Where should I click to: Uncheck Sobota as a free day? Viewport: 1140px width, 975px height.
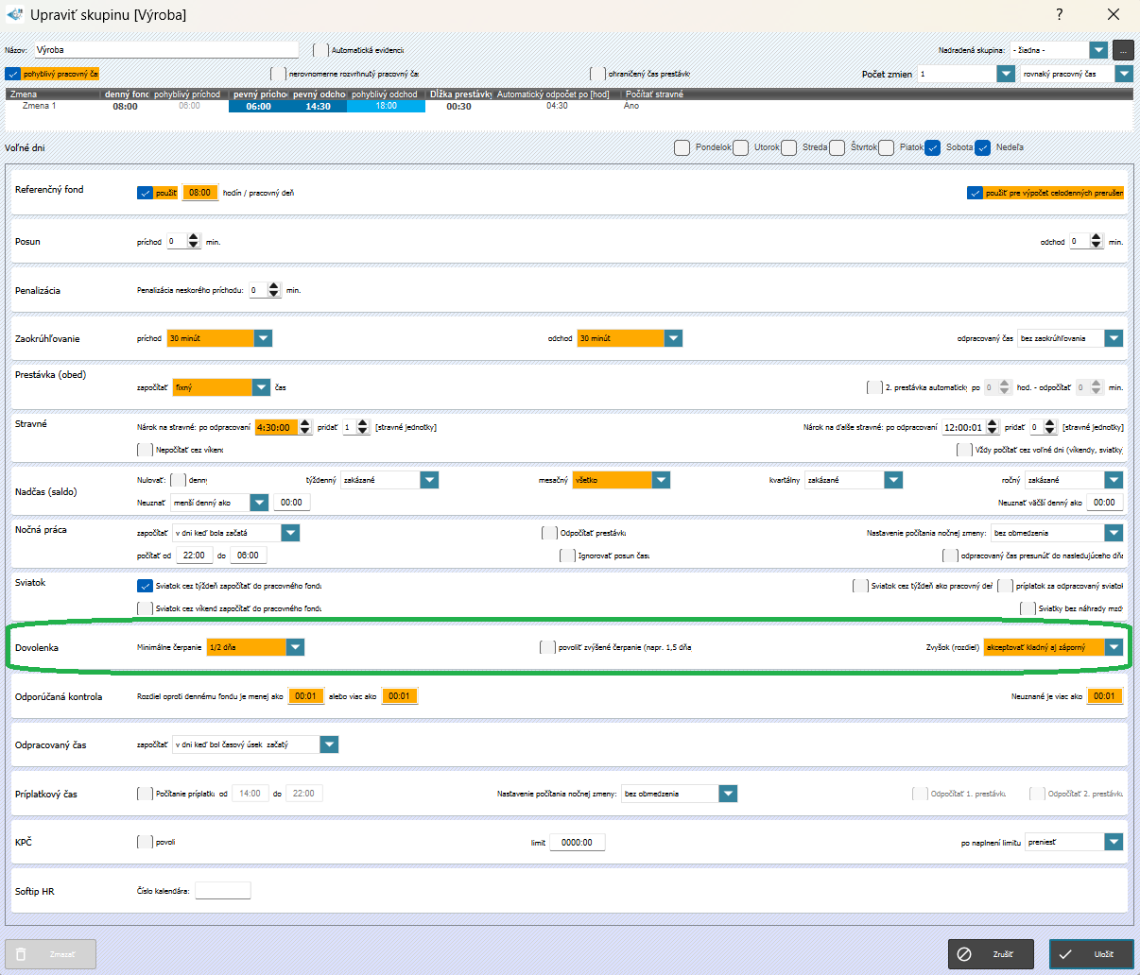(933, 147)
